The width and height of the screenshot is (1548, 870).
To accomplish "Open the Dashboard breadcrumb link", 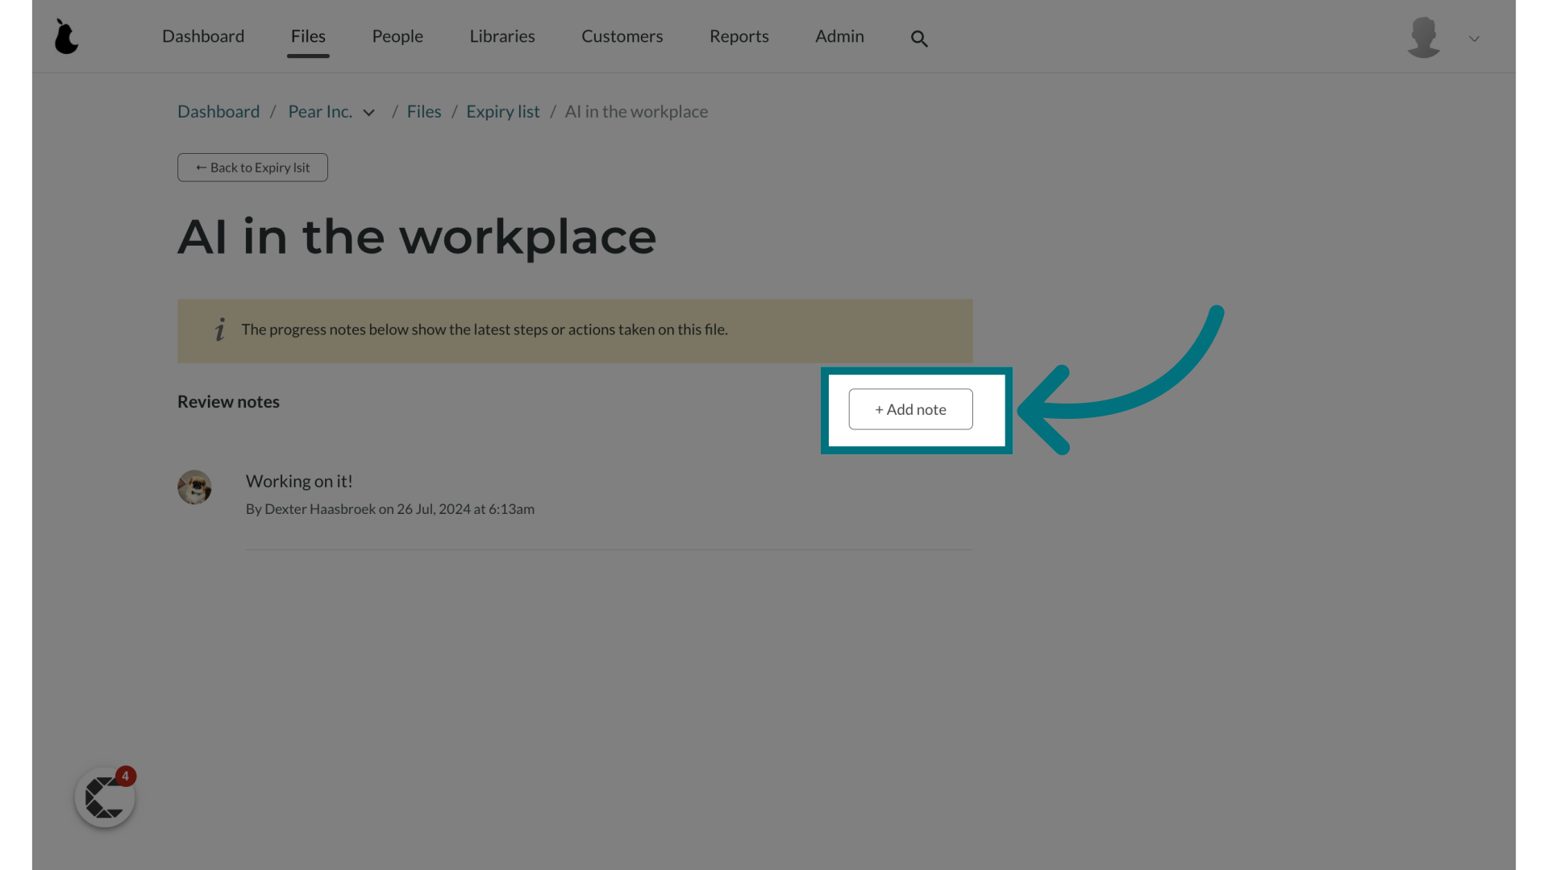I will click(218, 110).
